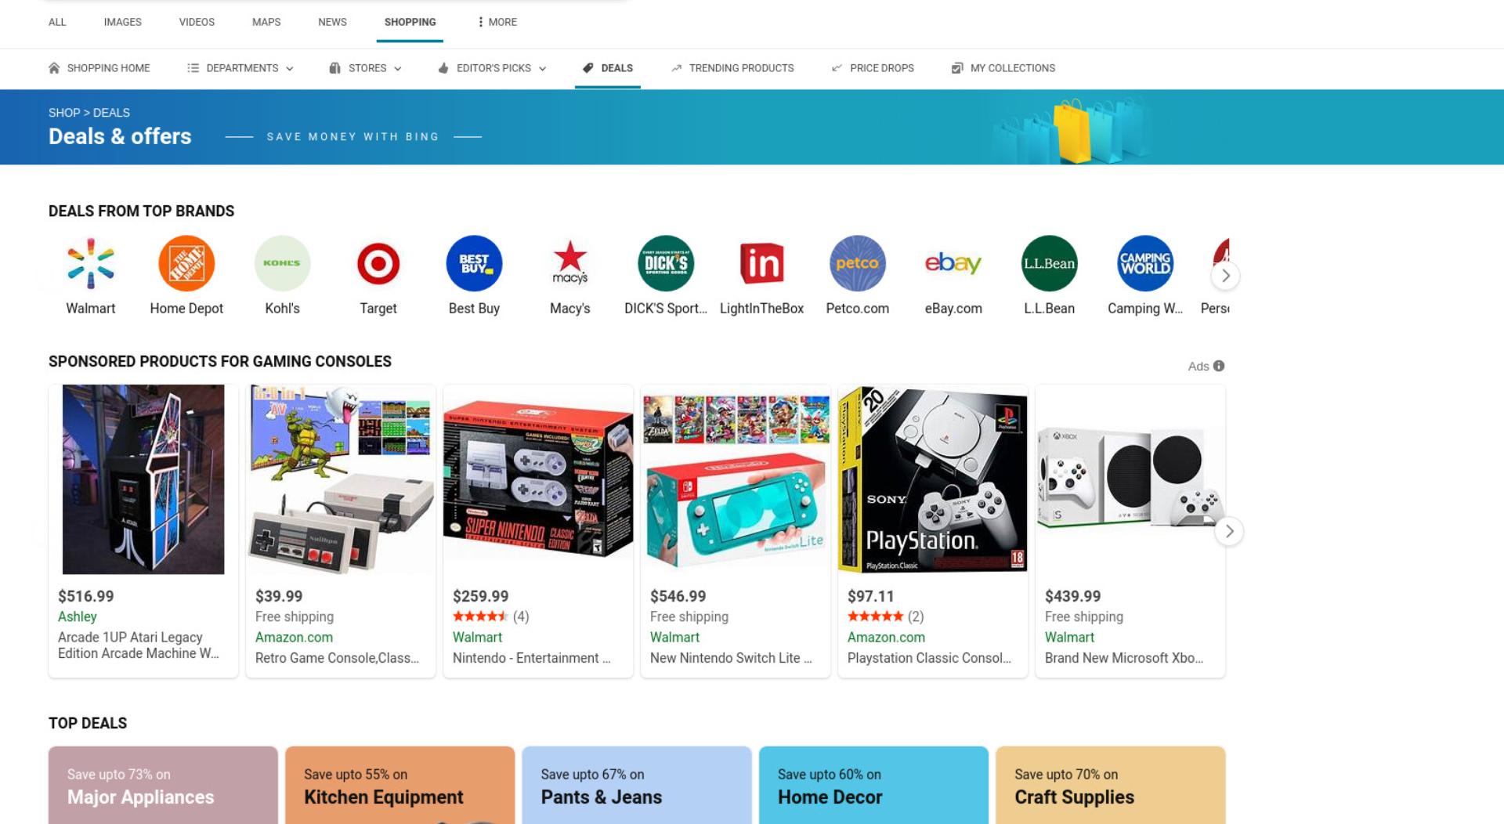The image size is (1504, 824).
Task: Open LightInTheBox brand logo
Action: tap(761, 263)
